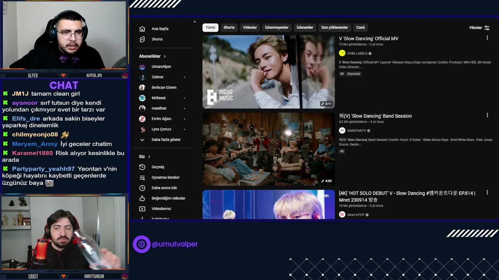The image size is (499, 280).
Task: Click BANGTANTV channel avatar
Action: [x=342, y=131]
